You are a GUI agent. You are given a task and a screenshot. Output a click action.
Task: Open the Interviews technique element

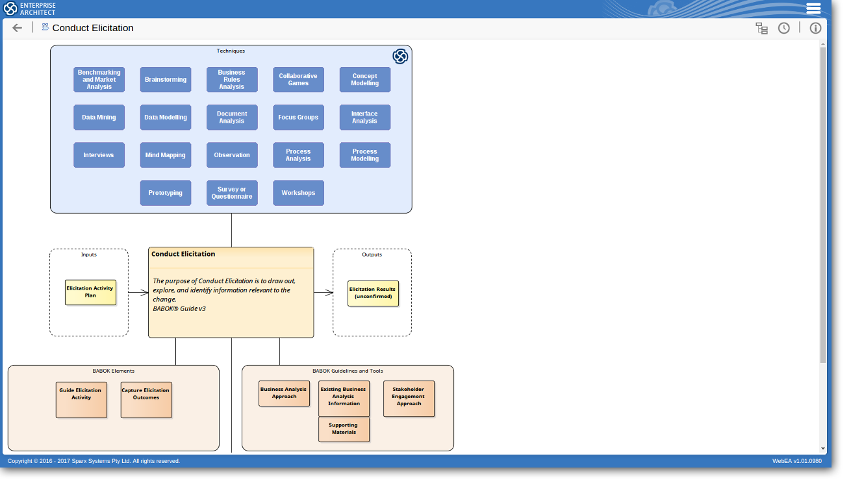[x=99, y=155]
